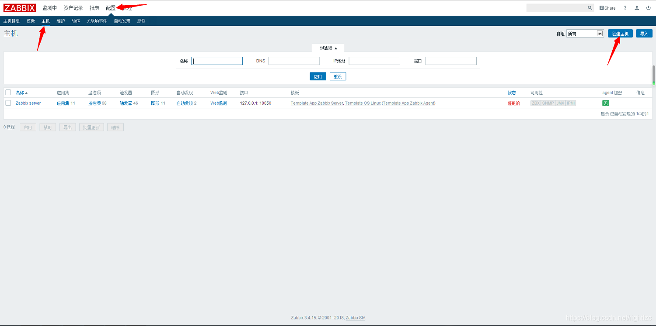Click the SNMP availability indicator

click(548, 103)
